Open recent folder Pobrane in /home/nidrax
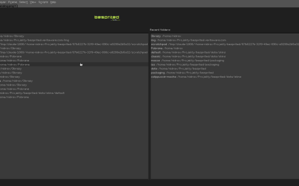 tap(225, 48)
